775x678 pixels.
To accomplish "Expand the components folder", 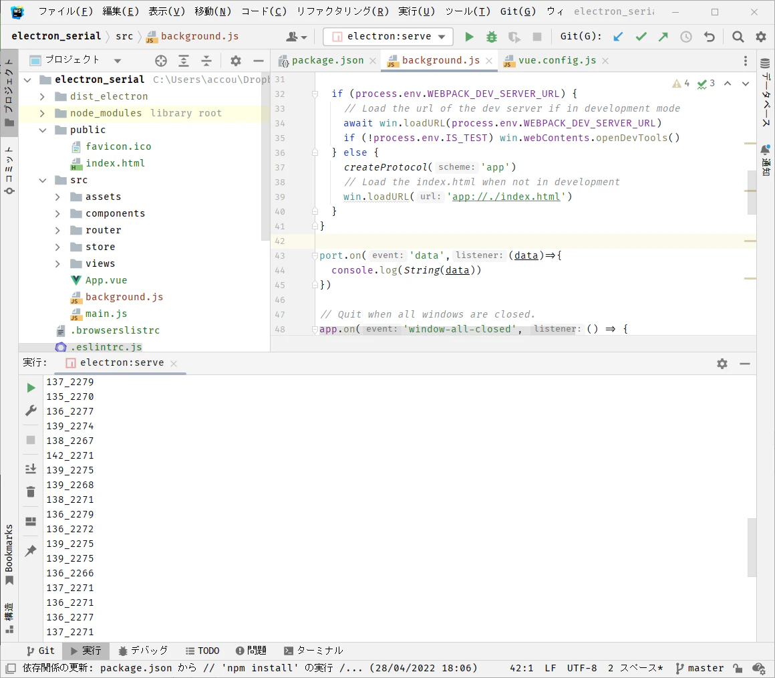I will 58,214.
